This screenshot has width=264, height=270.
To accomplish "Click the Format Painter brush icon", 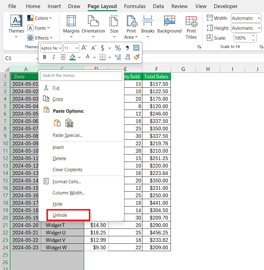I will [136, 57].
